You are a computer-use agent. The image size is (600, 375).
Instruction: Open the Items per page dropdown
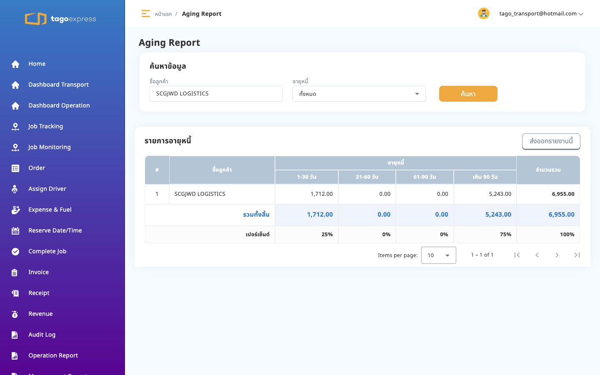(x=439, y=255)
